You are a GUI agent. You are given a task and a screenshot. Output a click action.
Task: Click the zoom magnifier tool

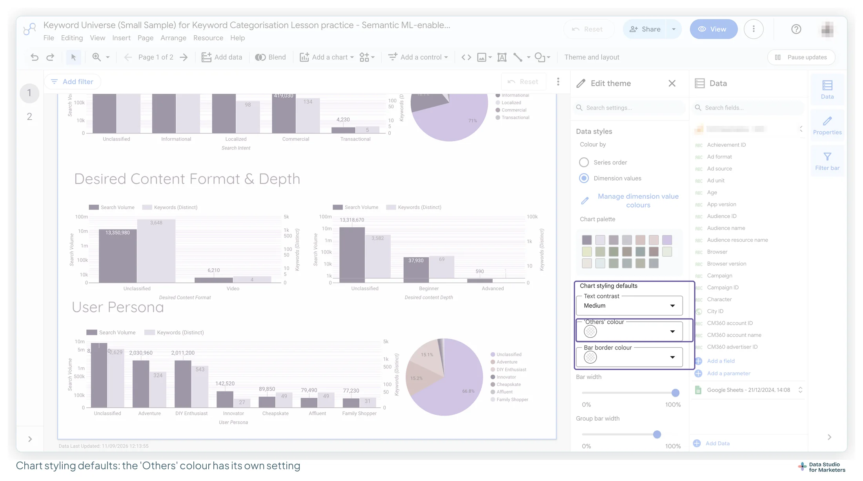tap(96, 57)
